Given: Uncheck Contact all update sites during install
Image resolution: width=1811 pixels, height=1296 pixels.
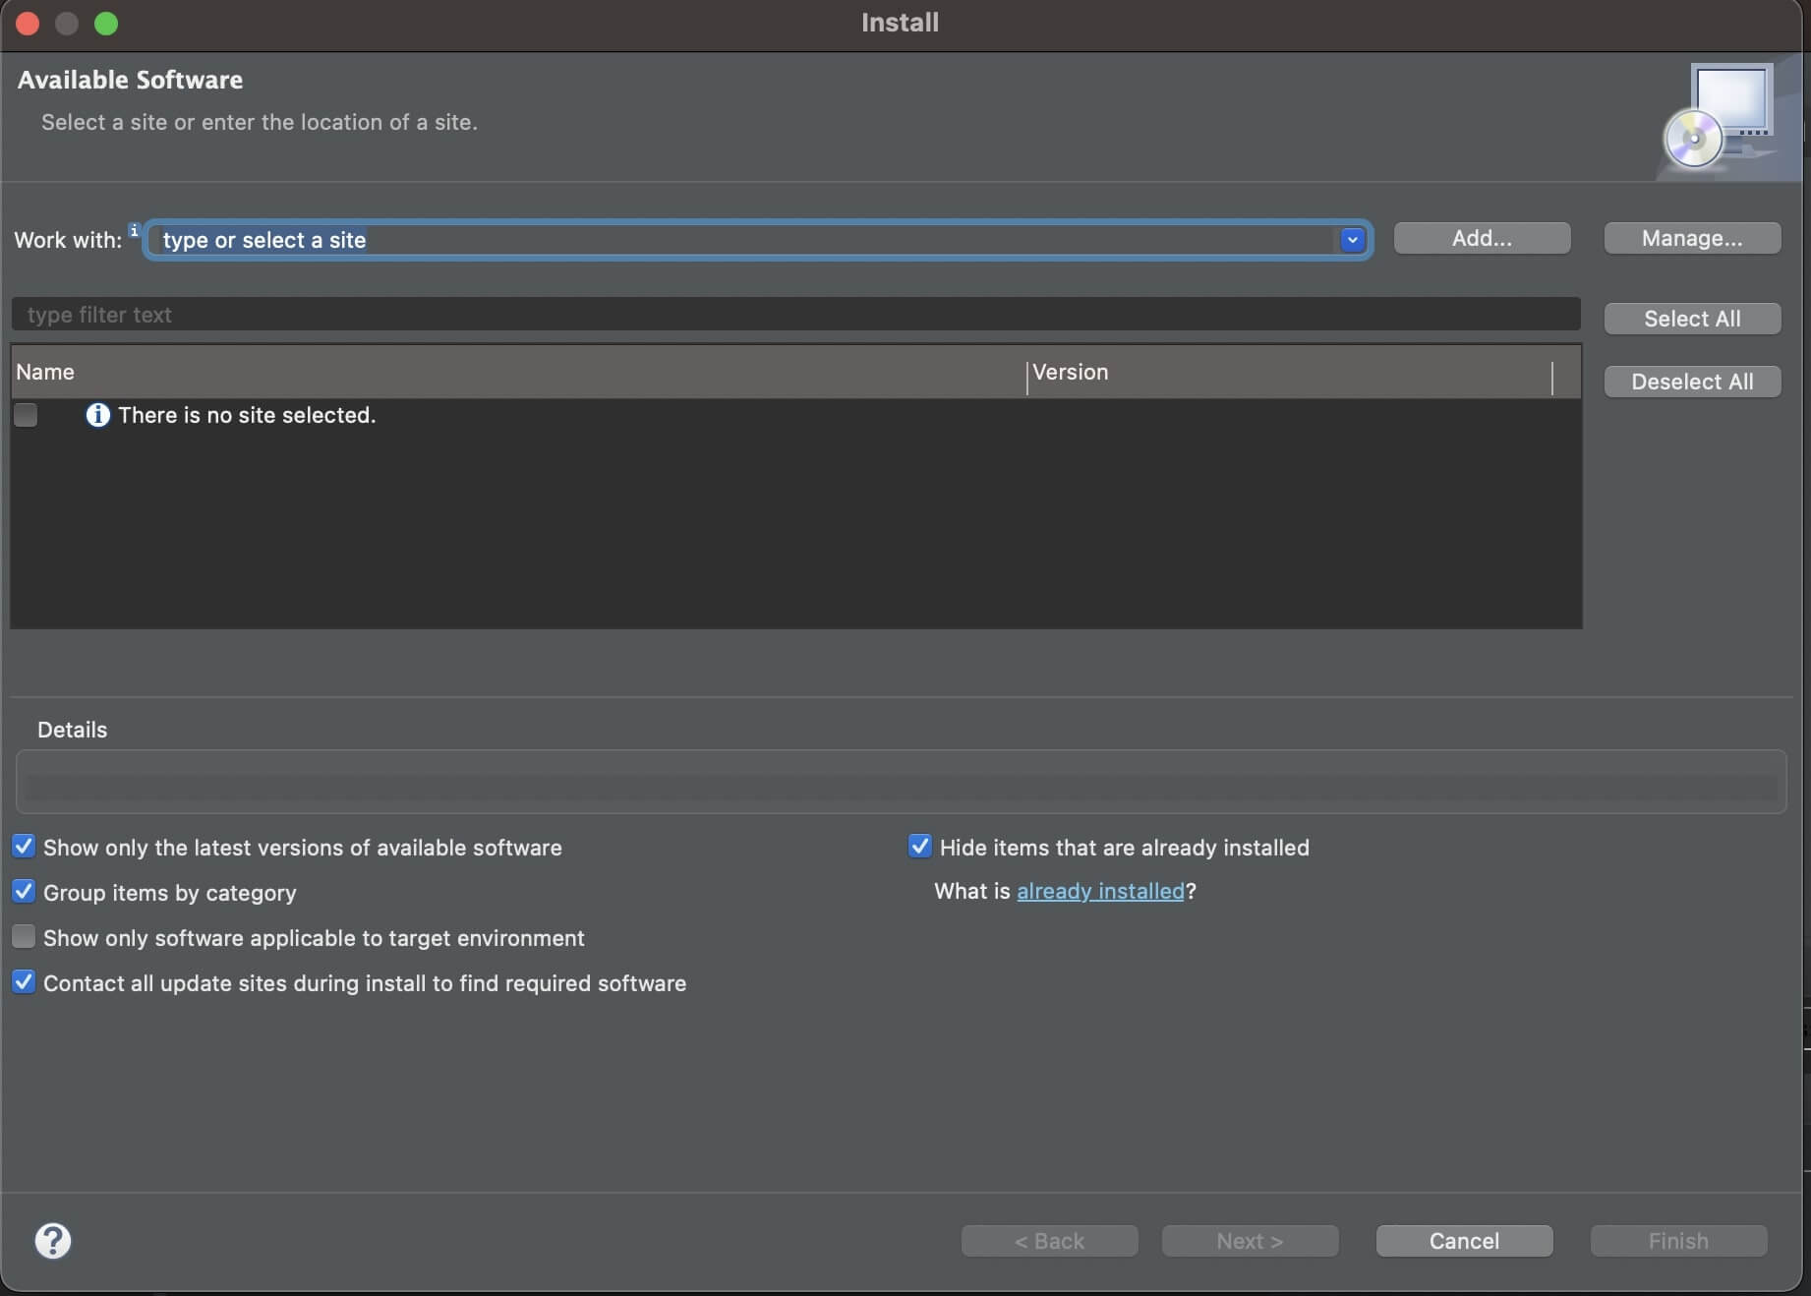Looking at the screenshot, I should pos(25,982).
